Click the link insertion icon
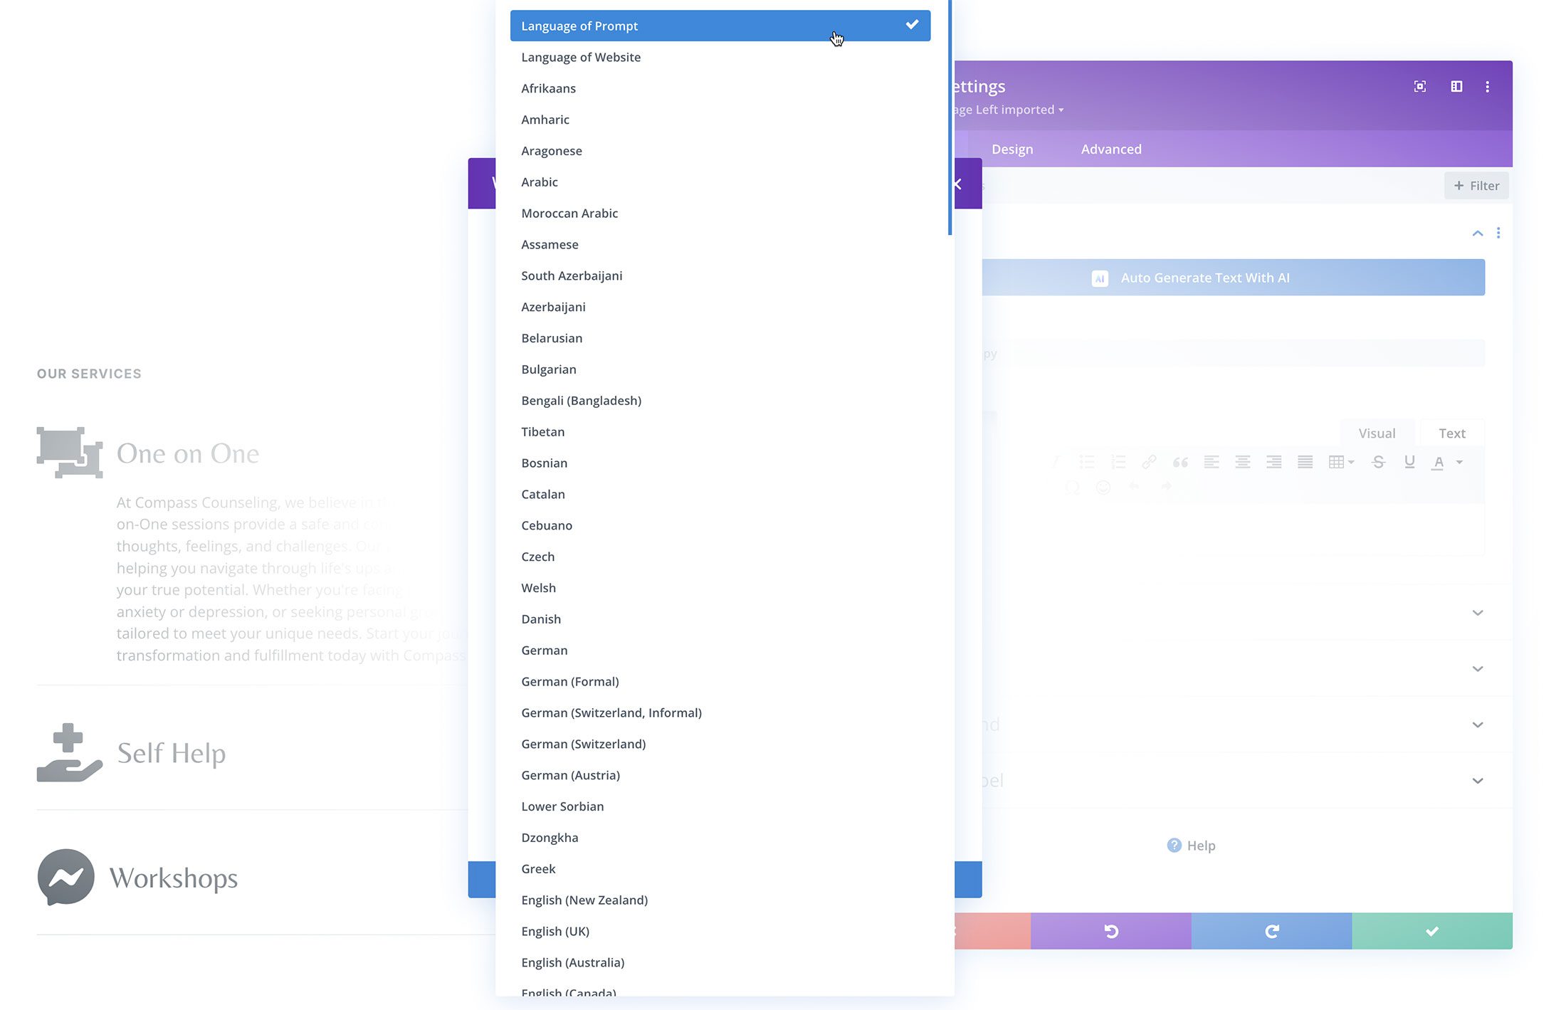The image size is (1566, 1010). click(x=1150, y=461)
